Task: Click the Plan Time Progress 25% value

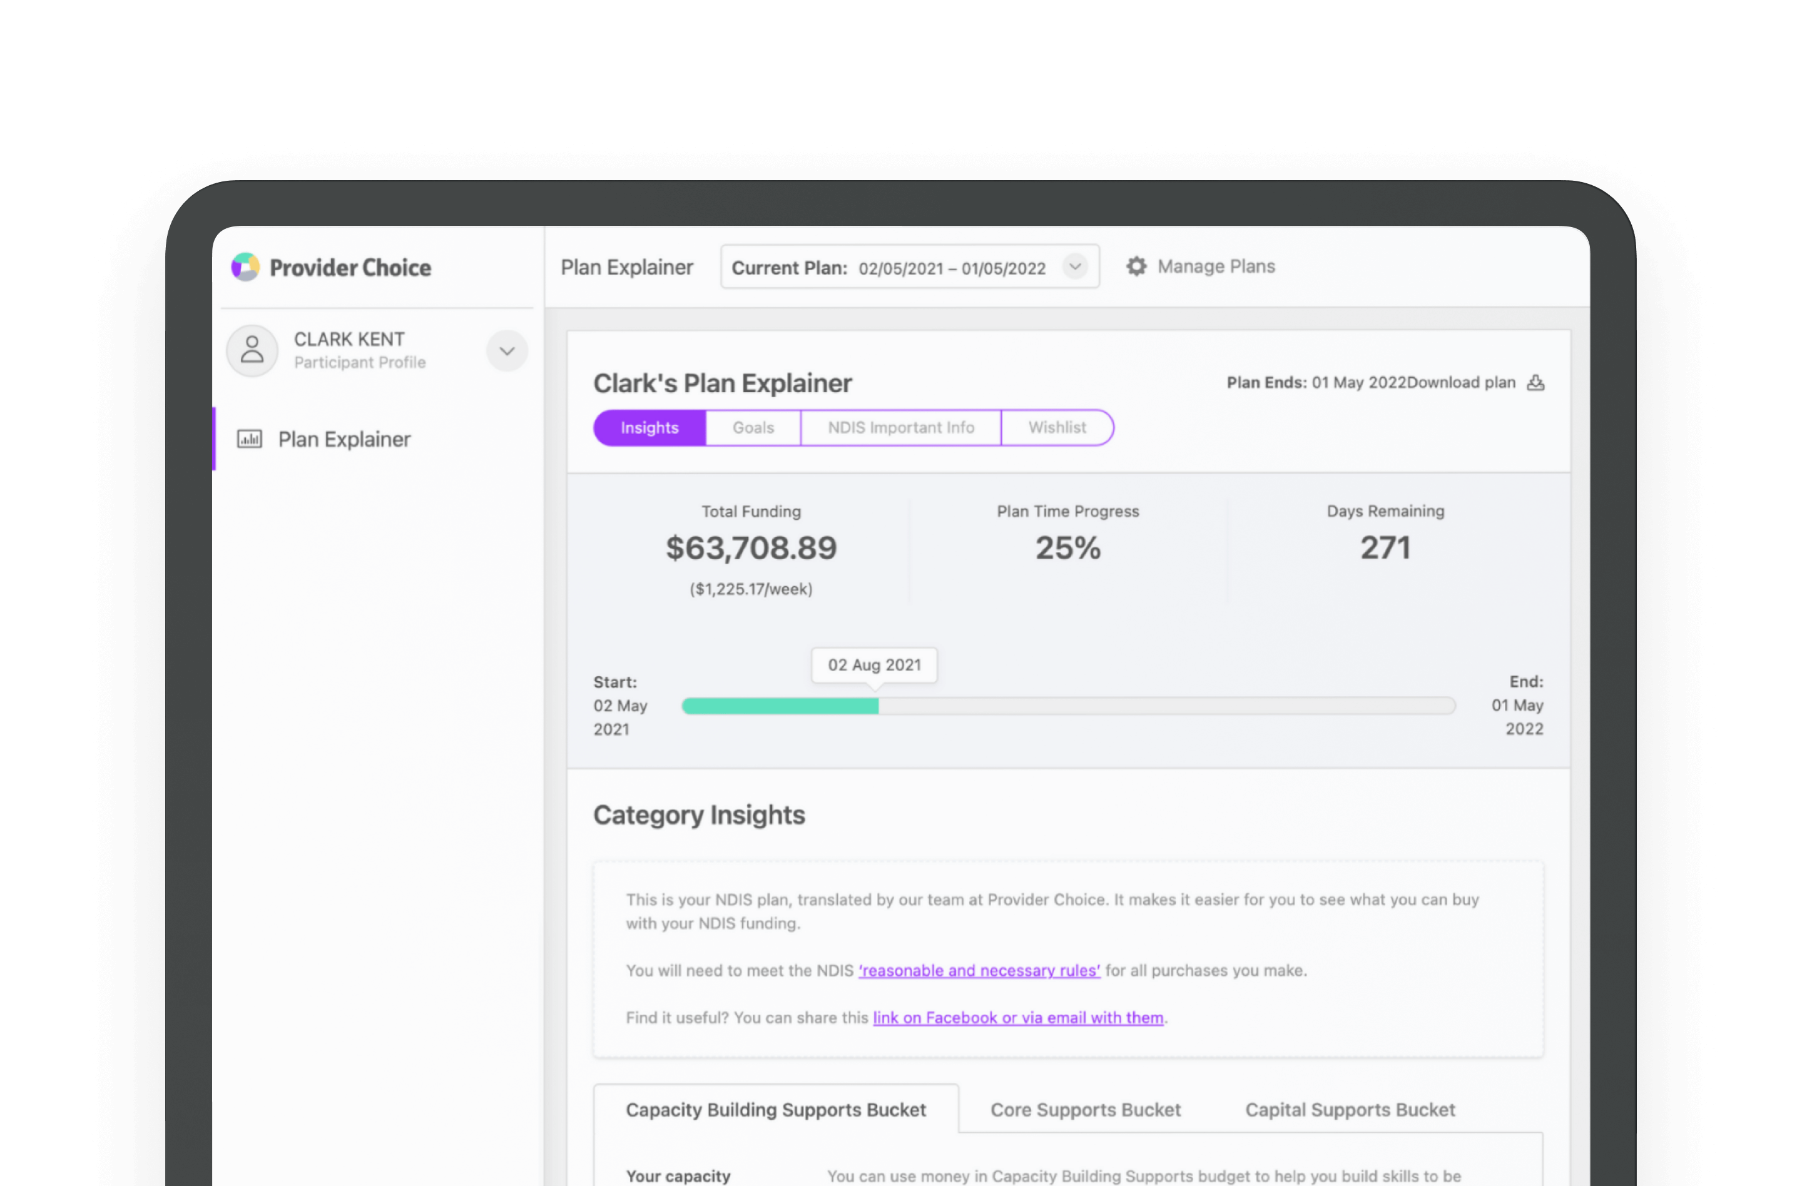Action: point(1067,548)
